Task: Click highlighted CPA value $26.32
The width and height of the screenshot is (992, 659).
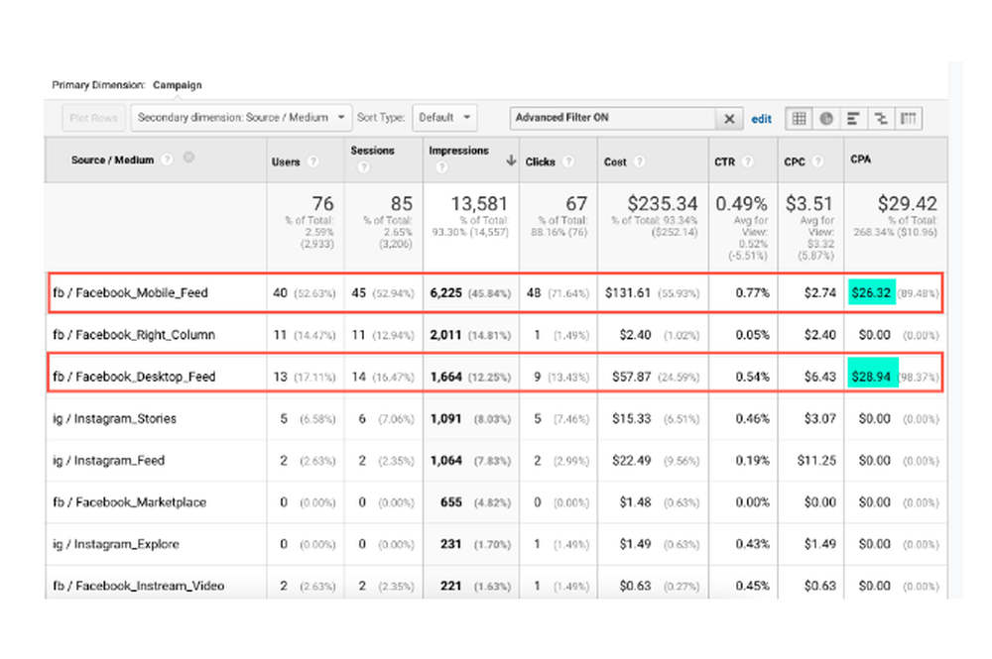Action: tap(871, 292)
